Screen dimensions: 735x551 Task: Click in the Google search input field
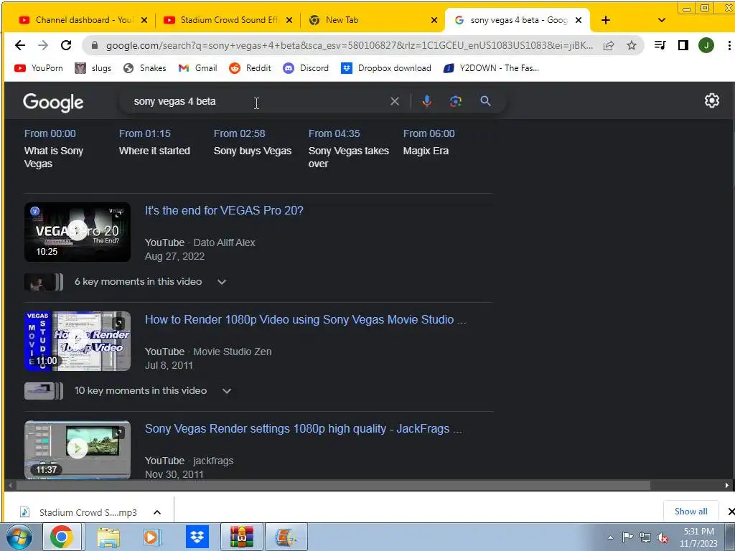(x=258, y=101)
